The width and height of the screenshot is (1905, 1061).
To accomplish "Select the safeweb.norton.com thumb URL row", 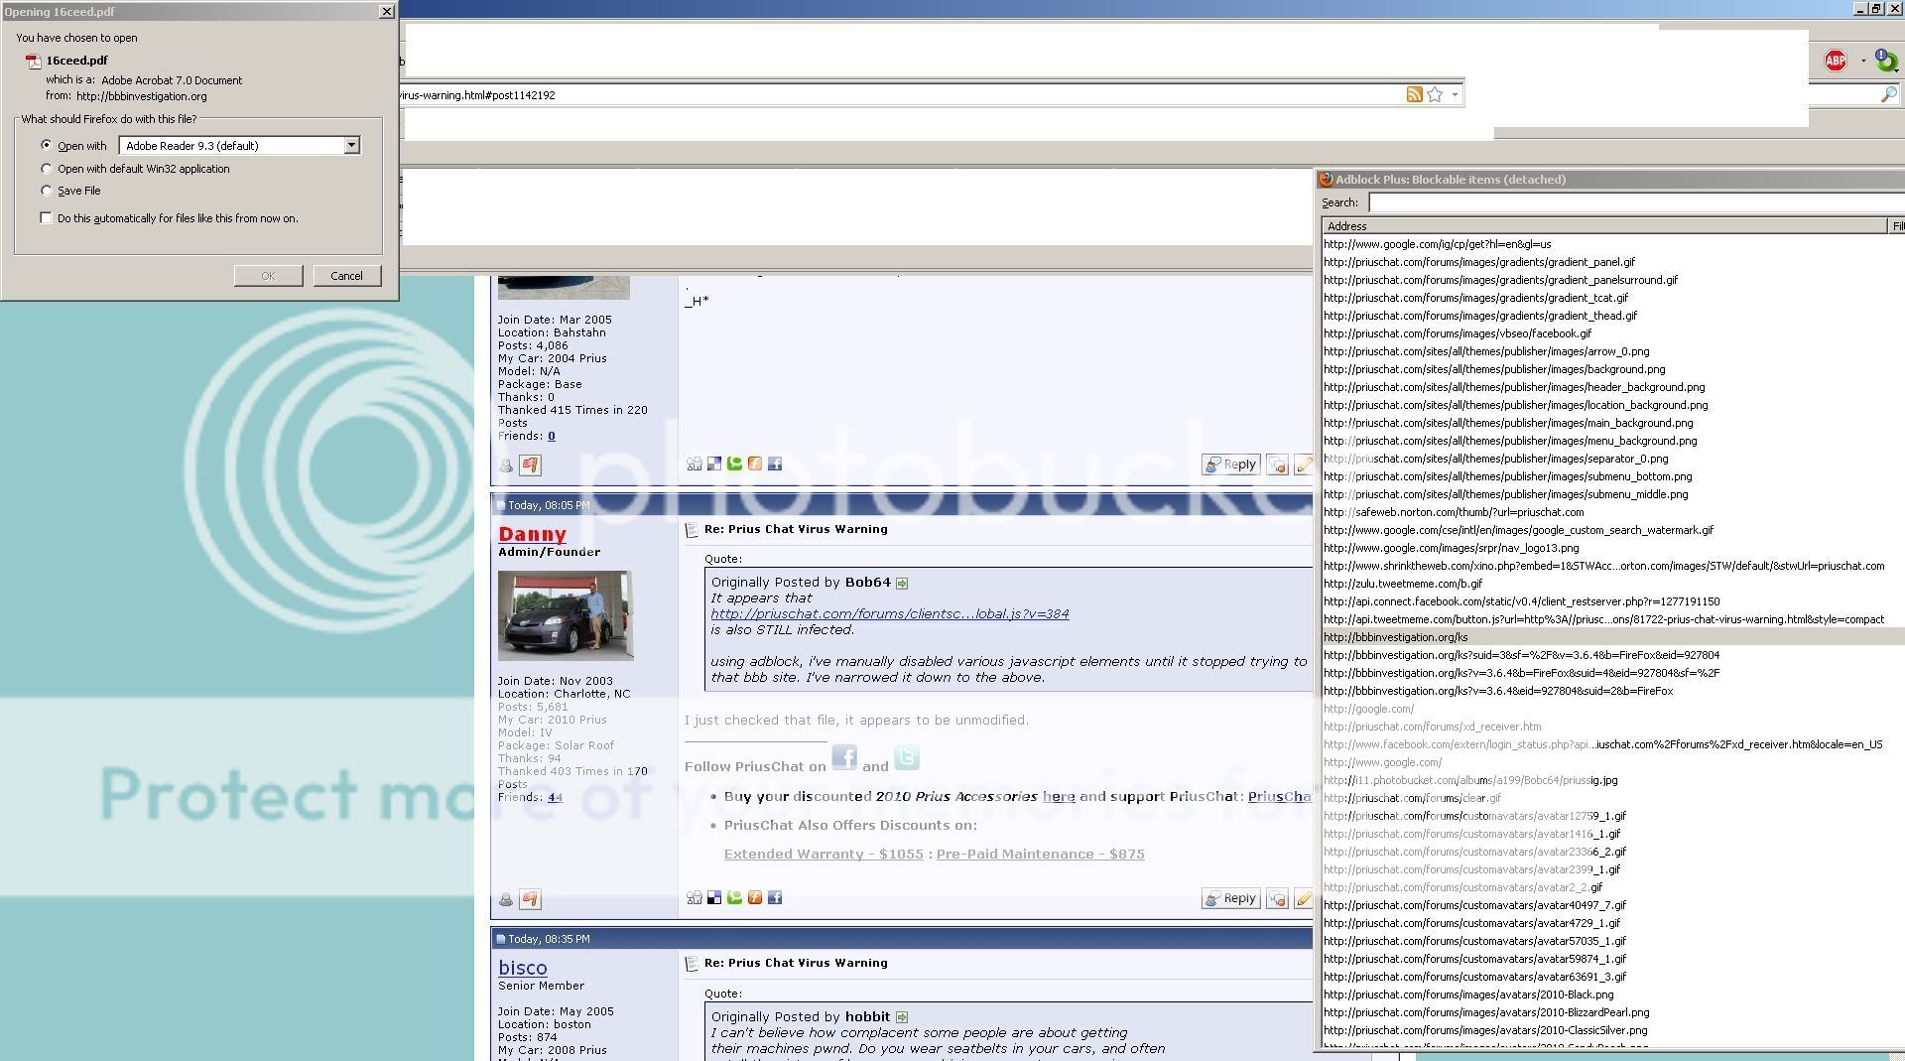I will click(x=1613, y=512).
